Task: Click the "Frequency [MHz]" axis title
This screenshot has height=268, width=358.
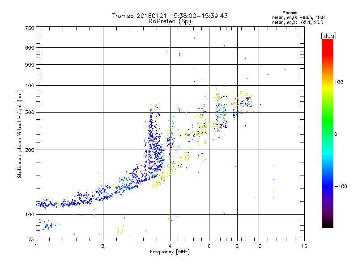Action: (x=170, y=252)
